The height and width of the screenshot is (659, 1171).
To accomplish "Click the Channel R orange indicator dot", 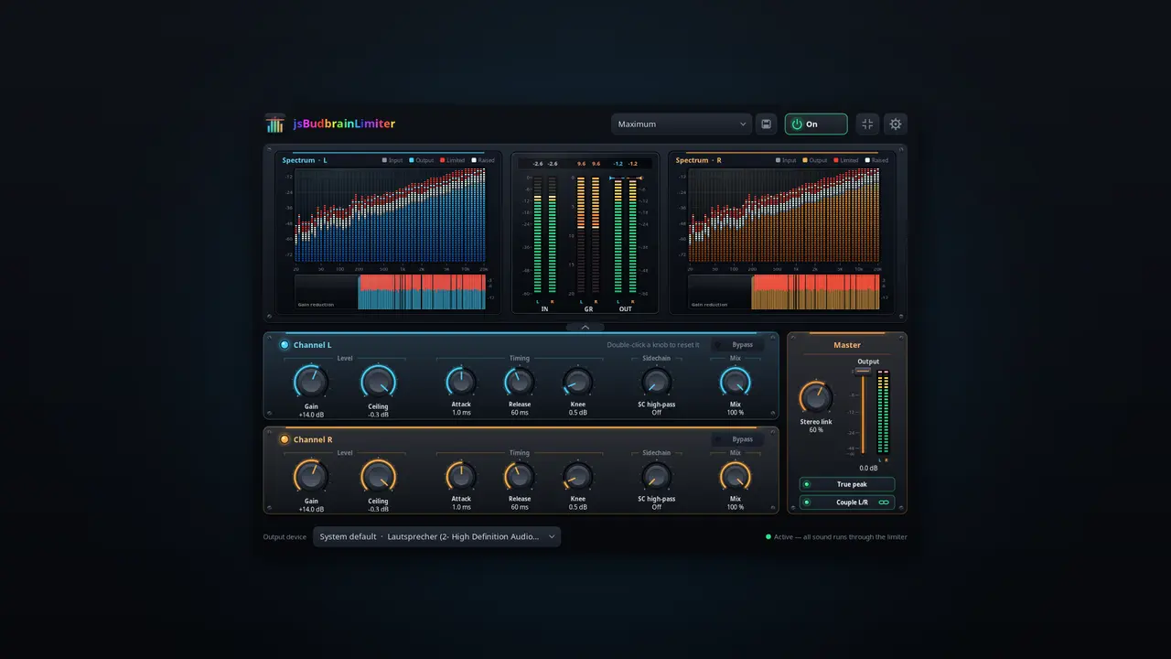I will (x=285, y=439).
